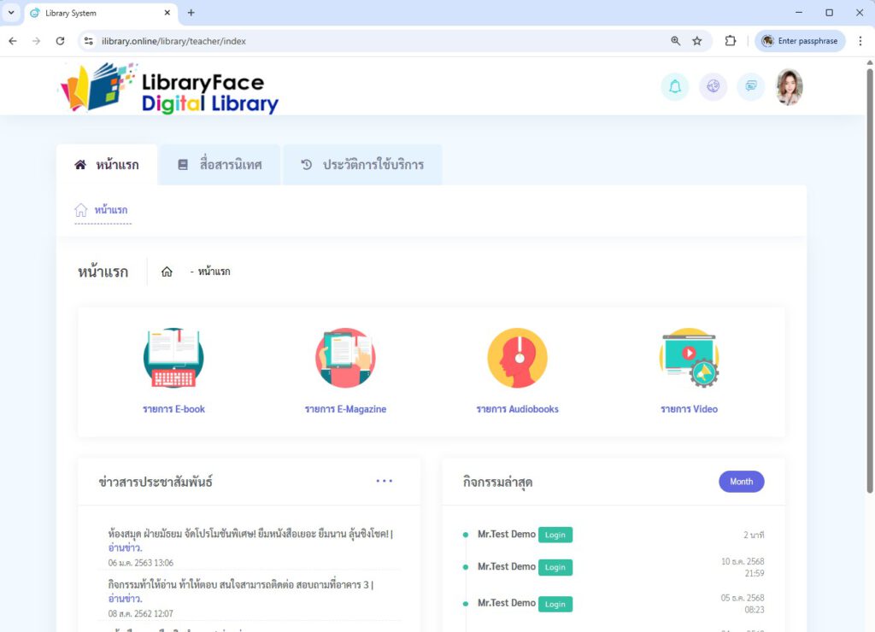Switch to the สื่อสารนิเทศ tab
Viewport: 875px width, 632px height.
220,165
